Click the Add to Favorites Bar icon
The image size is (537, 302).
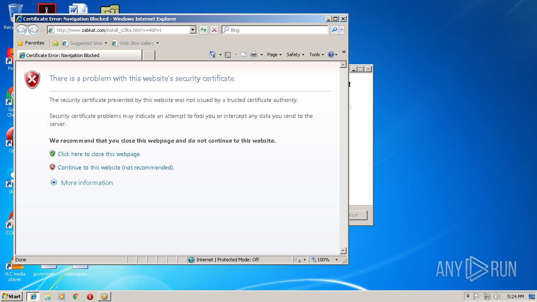click(x=55, y=43)
